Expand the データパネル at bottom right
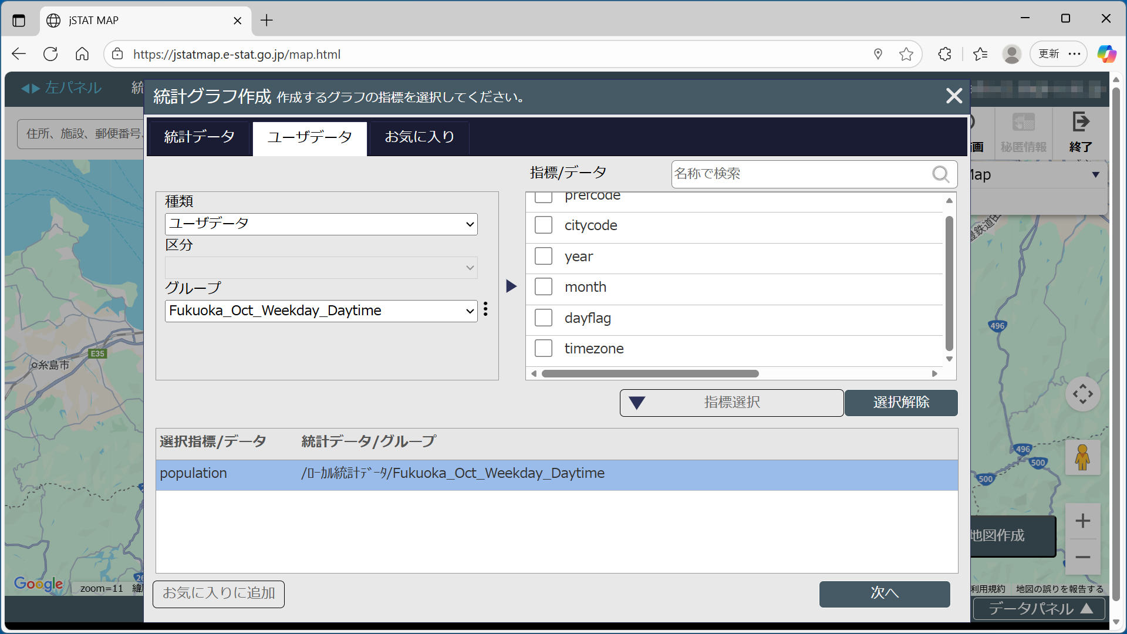Image resolution: width=1127 pixels, height=634 pixels. tap(1039, 609)
